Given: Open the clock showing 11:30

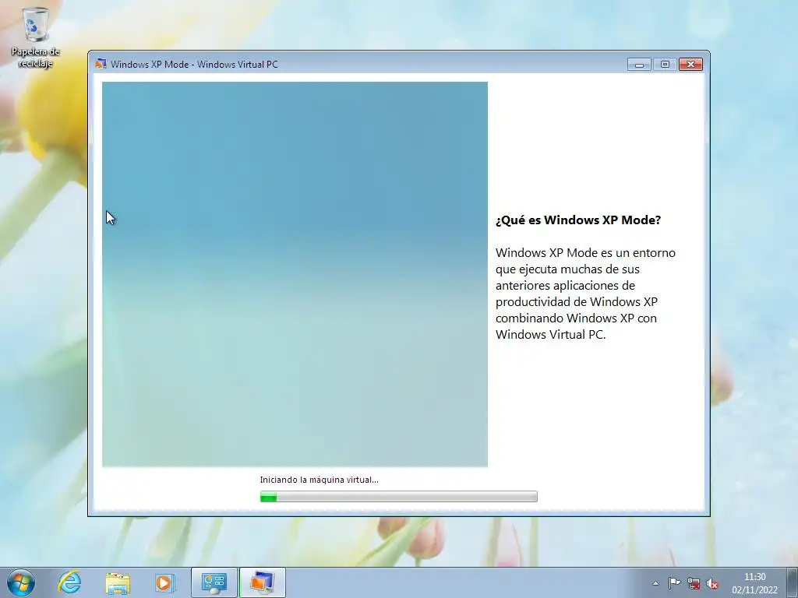Looking at the screenshot, I should [754, 582].
